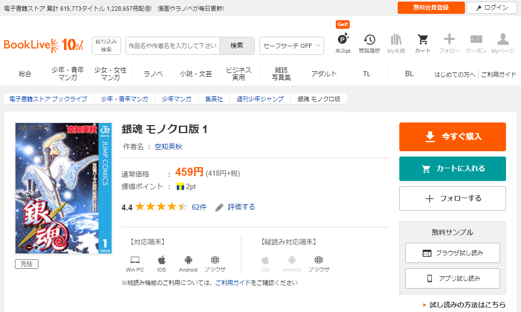Toggle the セーフサーチ OFF dropdown
The width and height of the screenshot is (521, 312).
[x=291, y=46]
